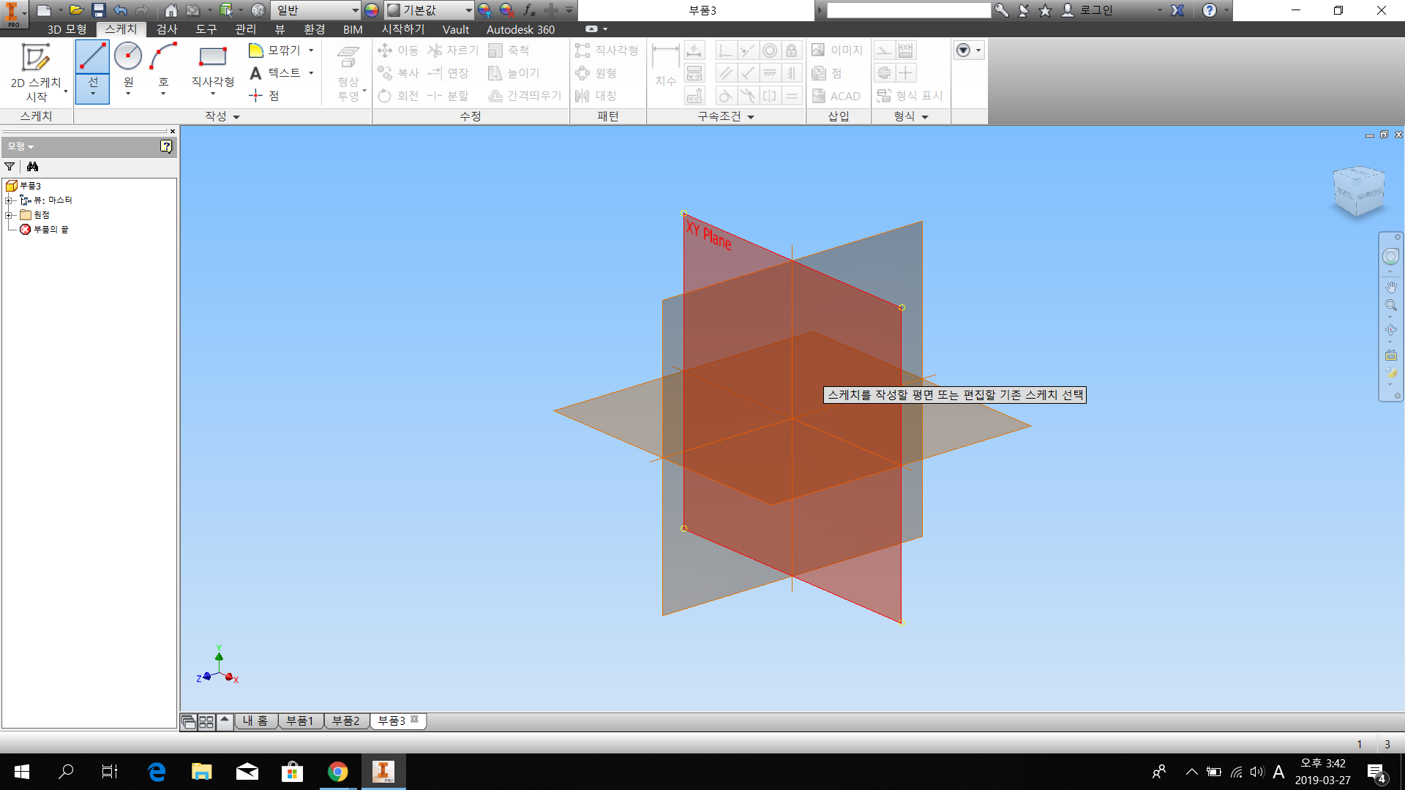This screenshot has width=1405, height=790.
Task: Expand the 원점 (Origin) folder
Action: pos(9,215)
